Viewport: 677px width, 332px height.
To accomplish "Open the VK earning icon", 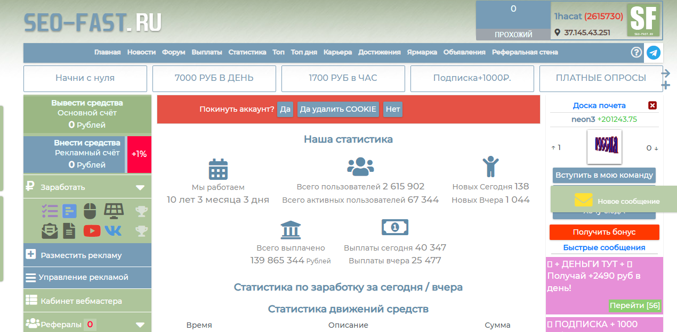I will 113,230.
